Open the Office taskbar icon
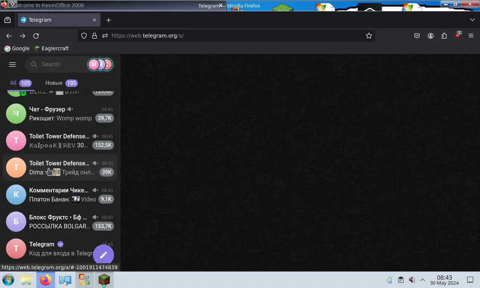480x288 pixels. point(84,280)
